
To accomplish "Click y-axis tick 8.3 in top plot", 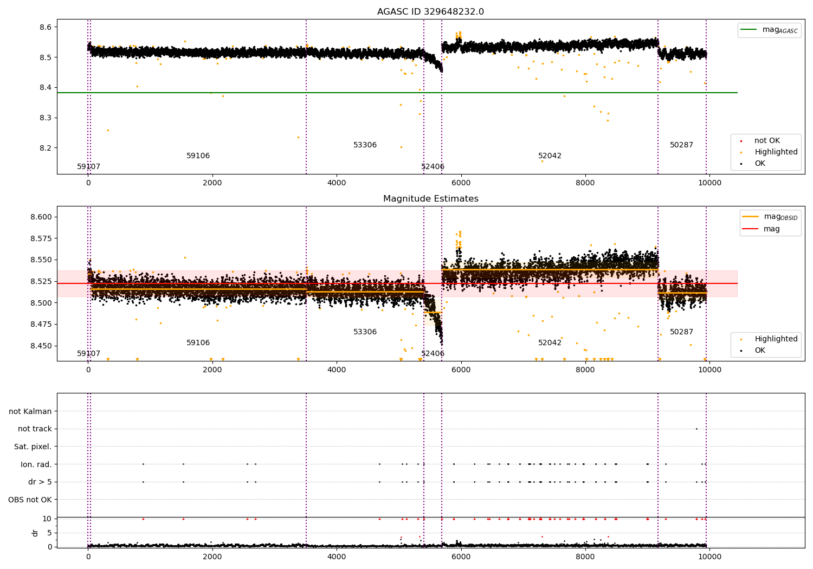I will click(45, 118).
